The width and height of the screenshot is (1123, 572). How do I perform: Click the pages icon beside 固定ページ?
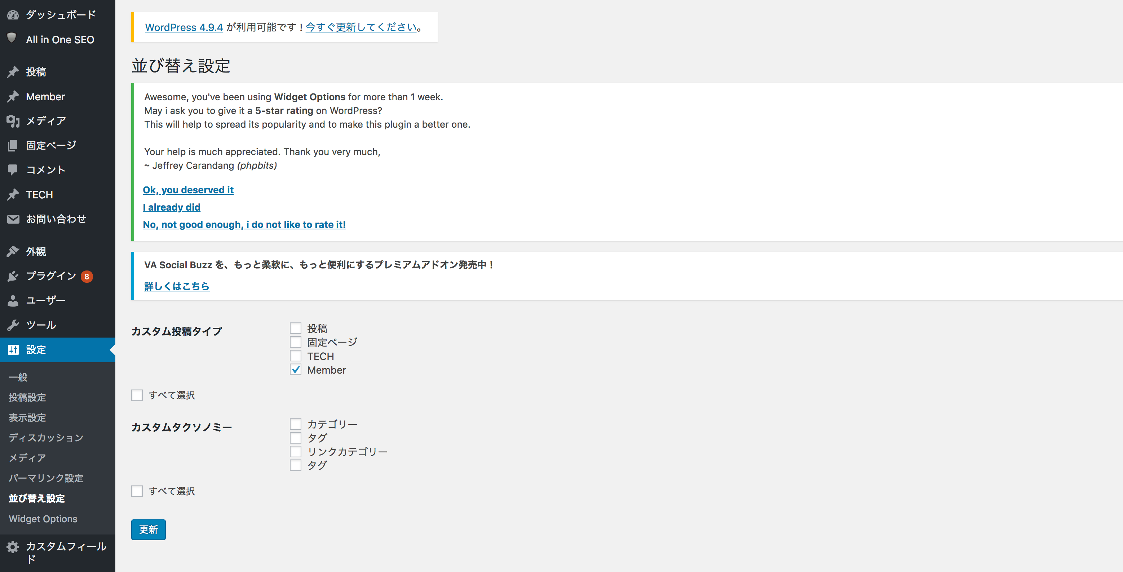(x=13, y=145)
